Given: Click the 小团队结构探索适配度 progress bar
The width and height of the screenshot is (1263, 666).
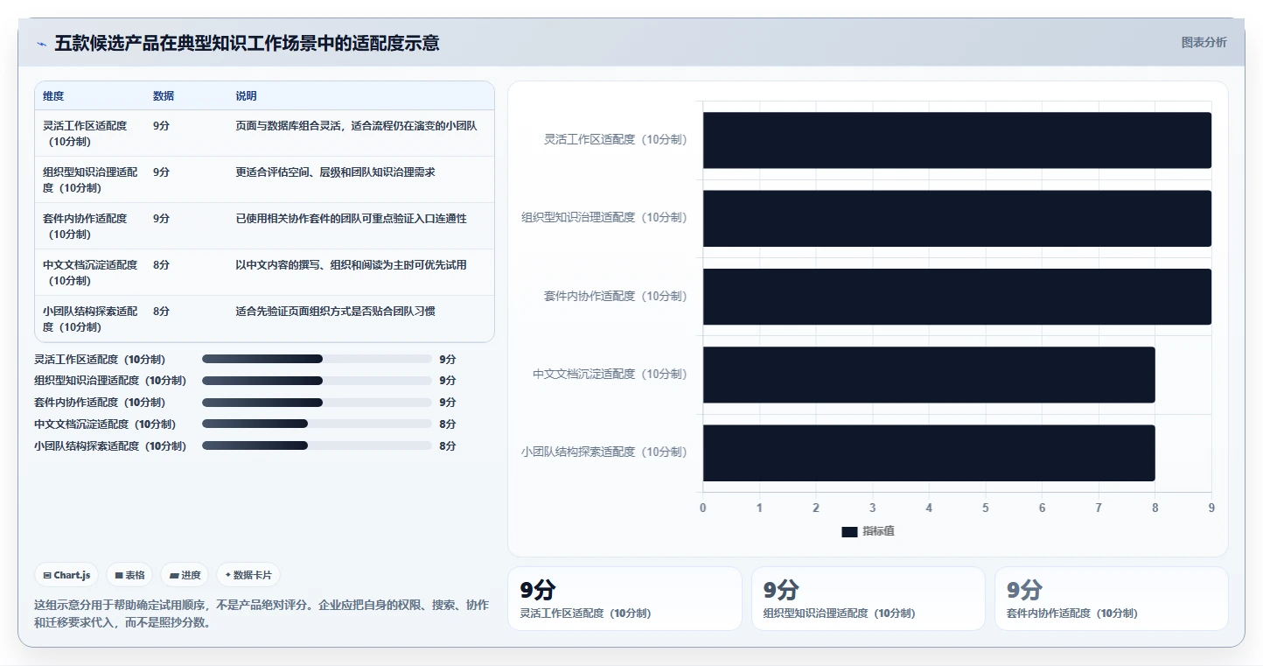Looking at the screenshot, I should (317, 446).
